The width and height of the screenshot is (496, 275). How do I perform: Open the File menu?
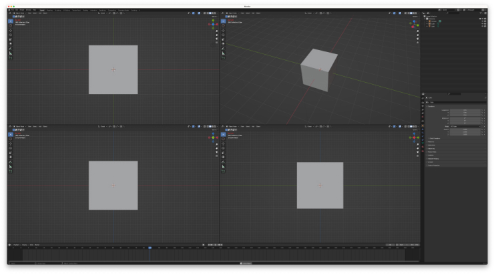click(x=13, y=10)
